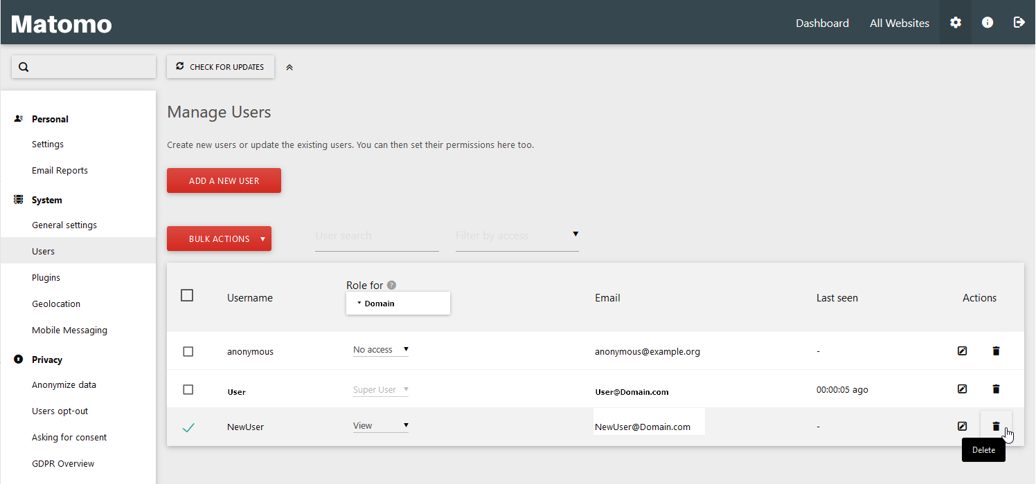Open Asking for consent page
Screen dimensions: 1036x484
(x=69, y=437)
